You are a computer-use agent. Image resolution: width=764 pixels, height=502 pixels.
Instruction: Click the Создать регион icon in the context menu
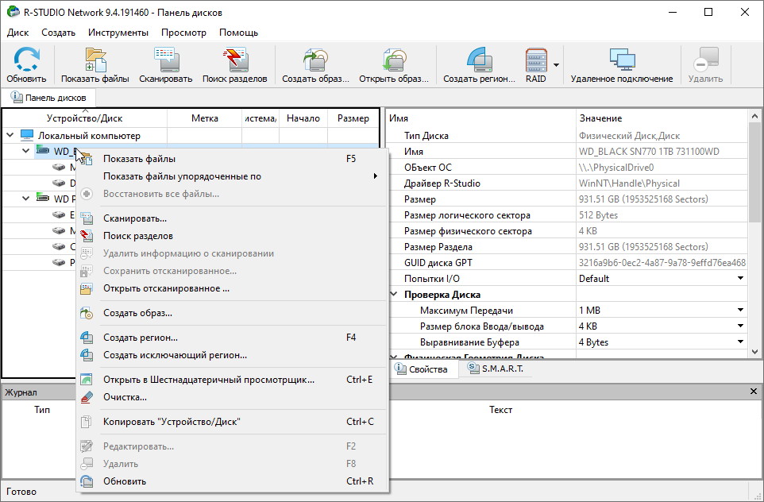[x=87, y=338]
